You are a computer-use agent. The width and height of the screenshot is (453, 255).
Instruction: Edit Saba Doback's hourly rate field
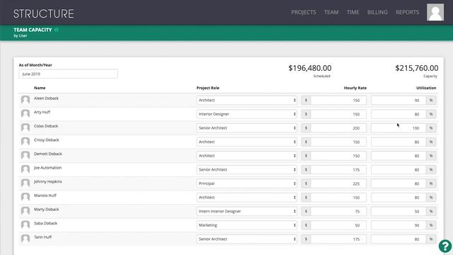[338, 225]
